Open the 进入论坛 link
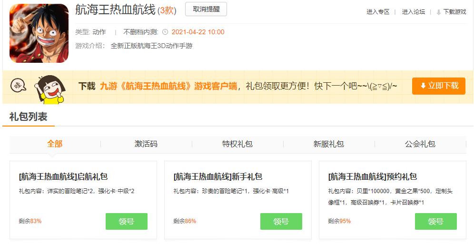Viewport: 474px width, 244px height. (413, 12)
